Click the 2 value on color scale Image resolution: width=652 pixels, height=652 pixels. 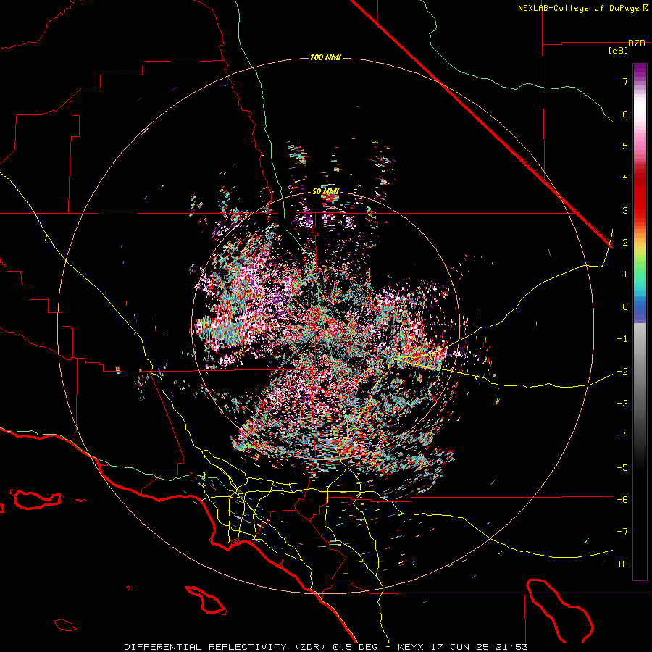625,243
